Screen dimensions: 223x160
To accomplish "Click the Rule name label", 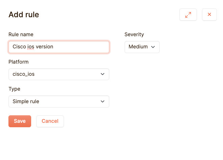I will coord(21,35).
